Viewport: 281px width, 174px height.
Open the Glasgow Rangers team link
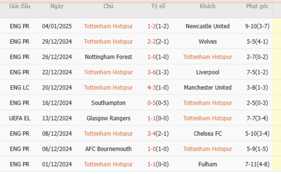point(108,118)
